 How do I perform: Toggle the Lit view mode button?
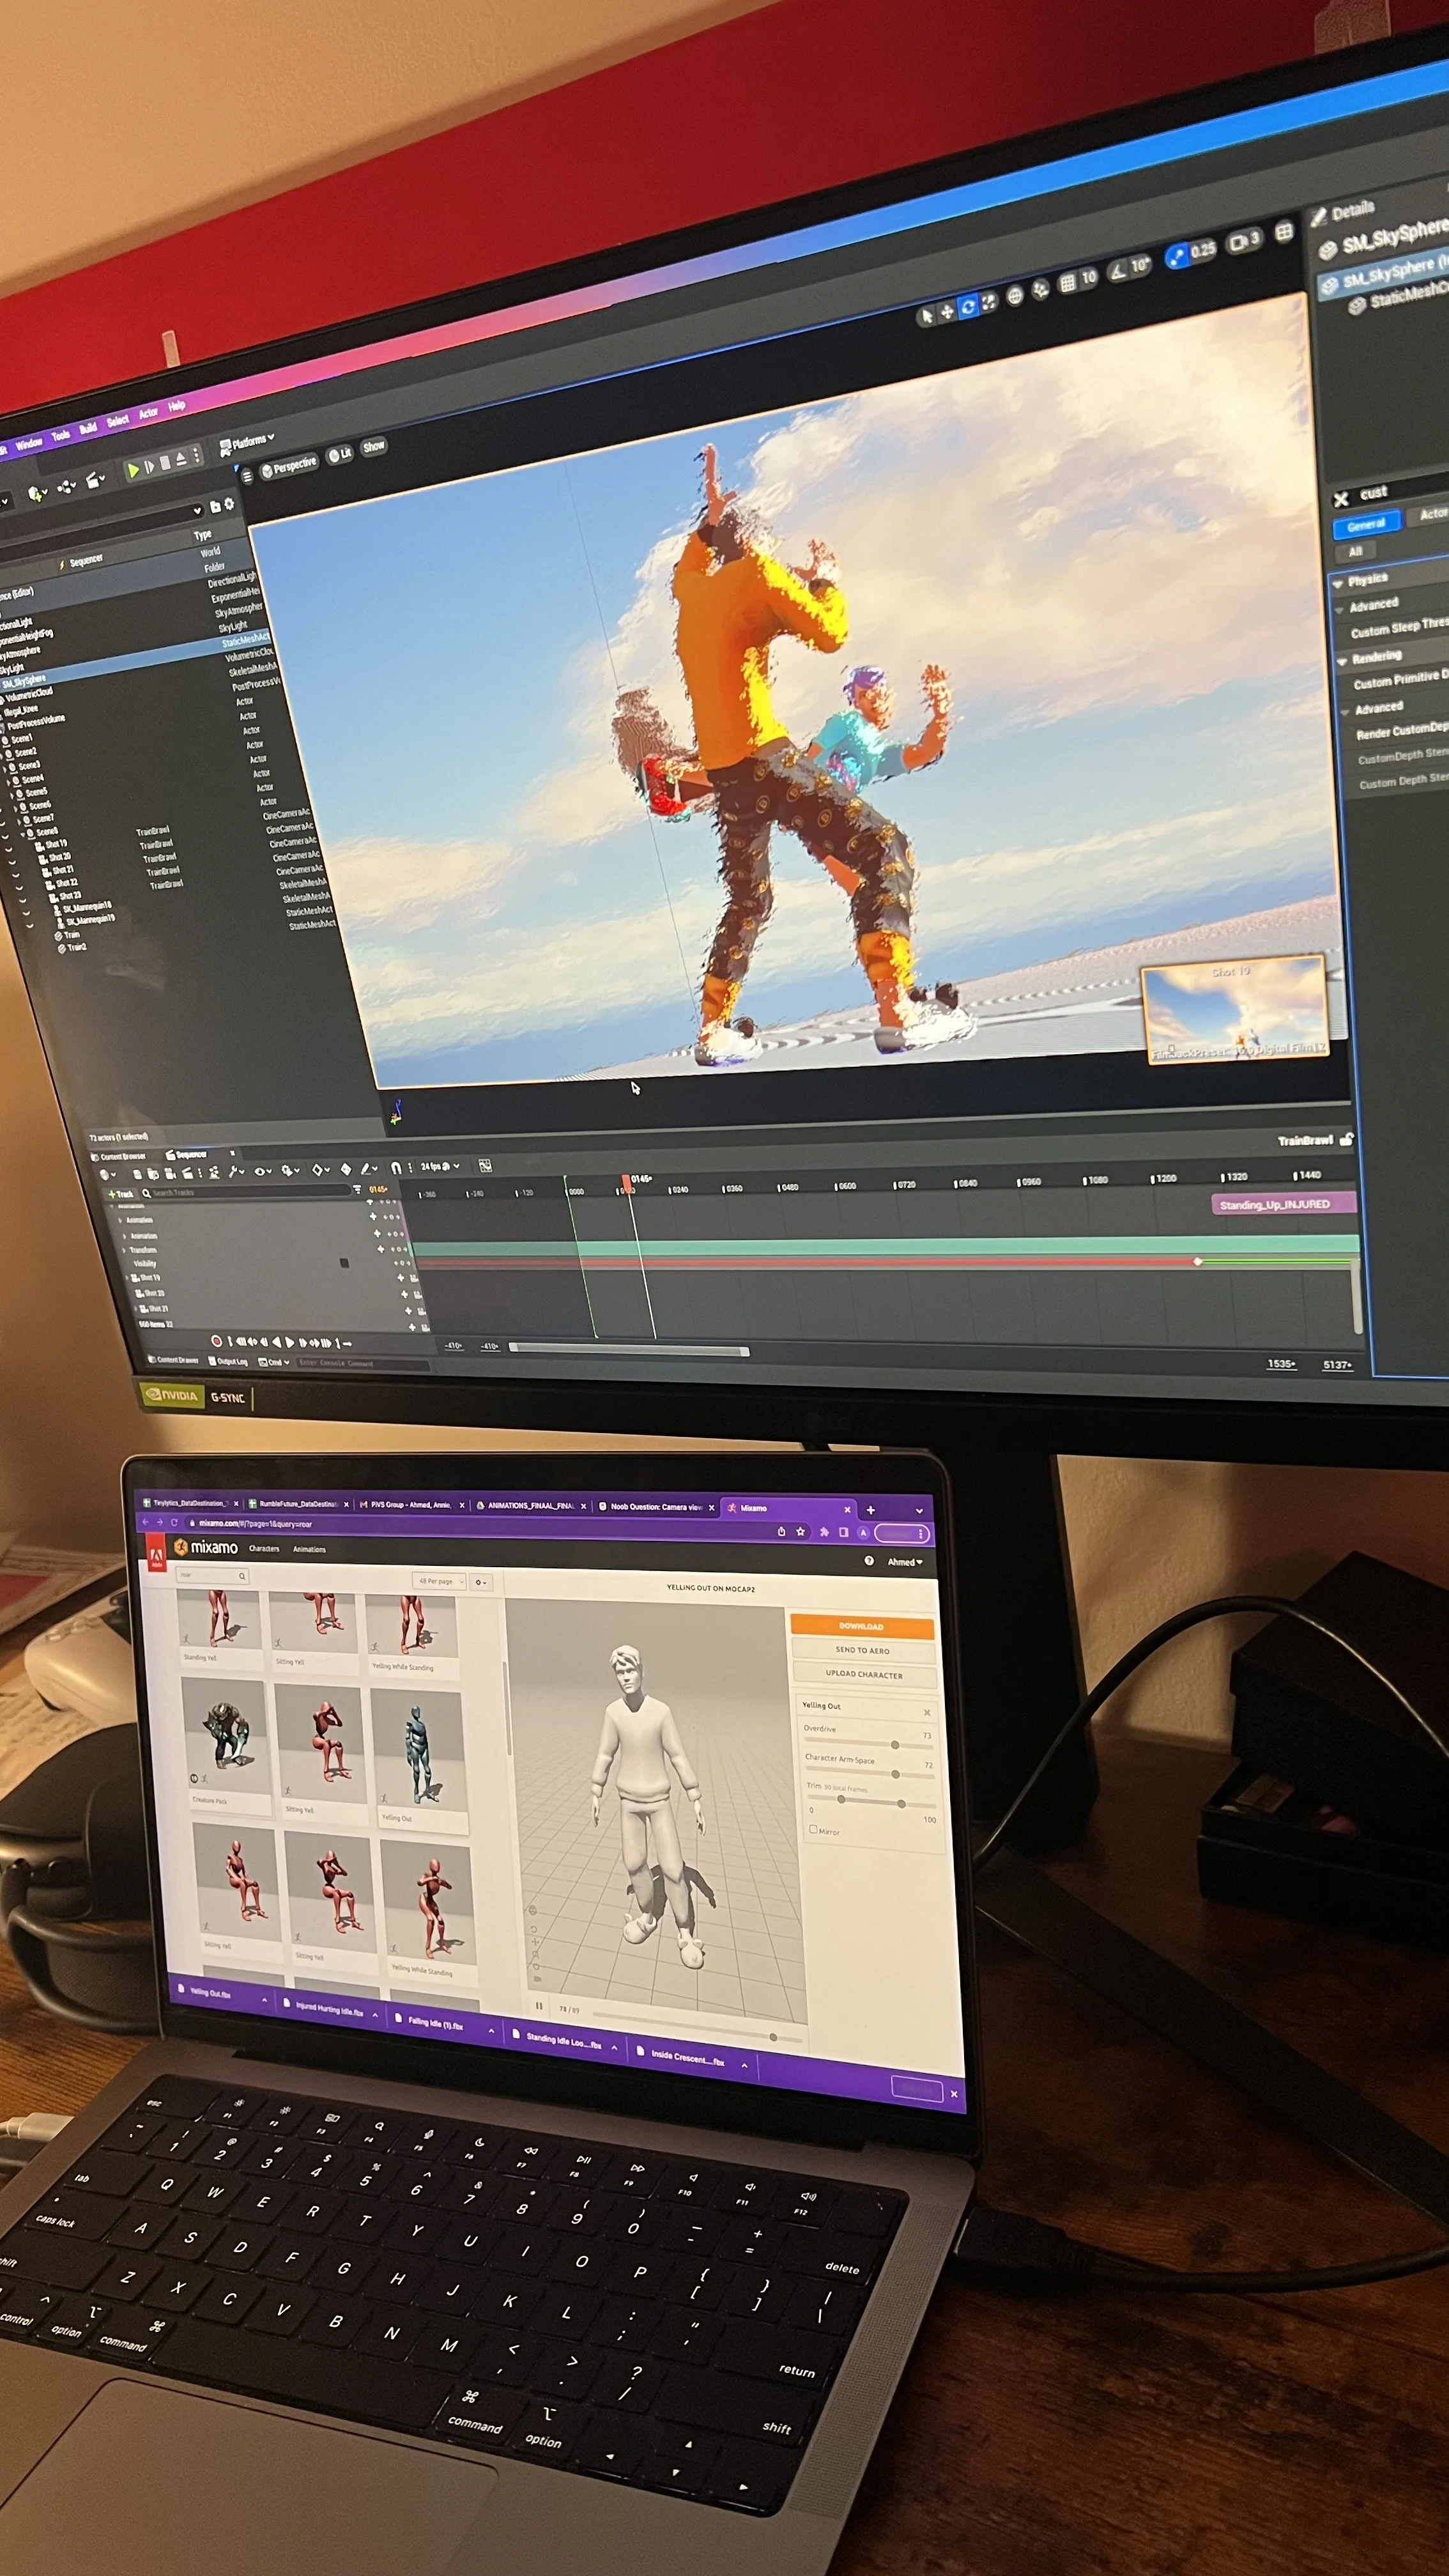tap(340, 454)
